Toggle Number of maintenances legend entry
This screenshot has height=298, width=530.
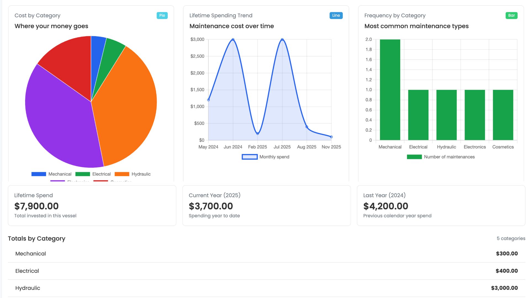coord(441,157)
